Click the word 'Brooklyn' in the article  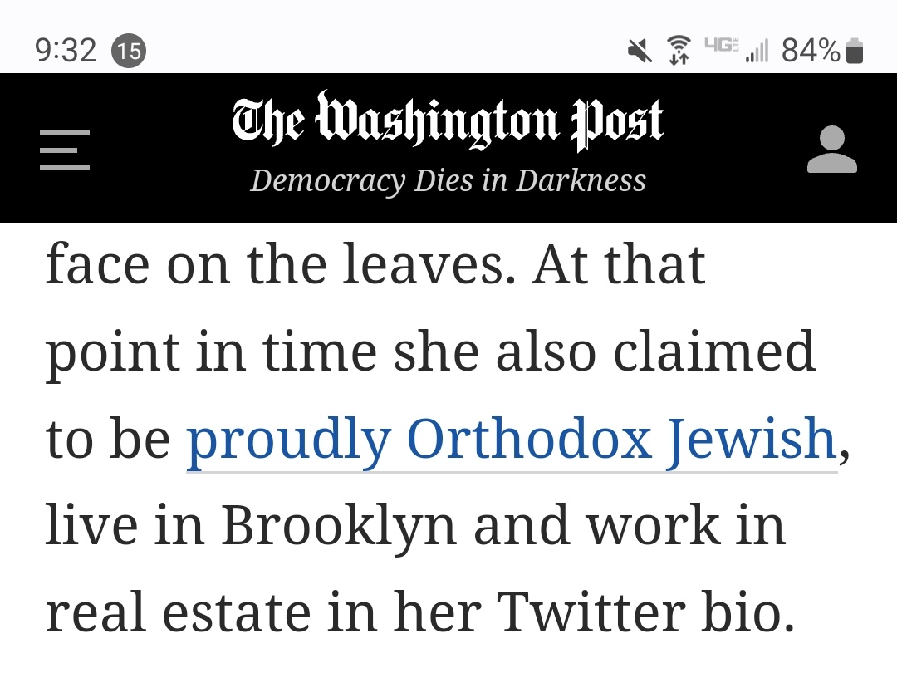point(339,527)
